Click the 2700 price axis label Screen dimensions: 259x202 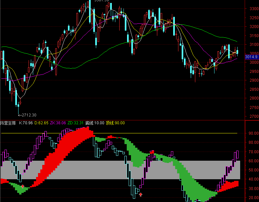(254, 116)
